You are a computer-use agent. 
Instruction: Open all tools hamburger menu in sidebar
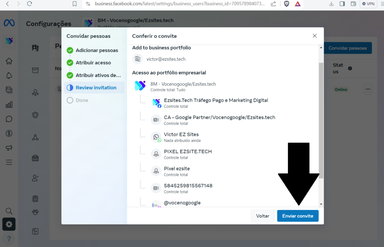coord(9,162)
